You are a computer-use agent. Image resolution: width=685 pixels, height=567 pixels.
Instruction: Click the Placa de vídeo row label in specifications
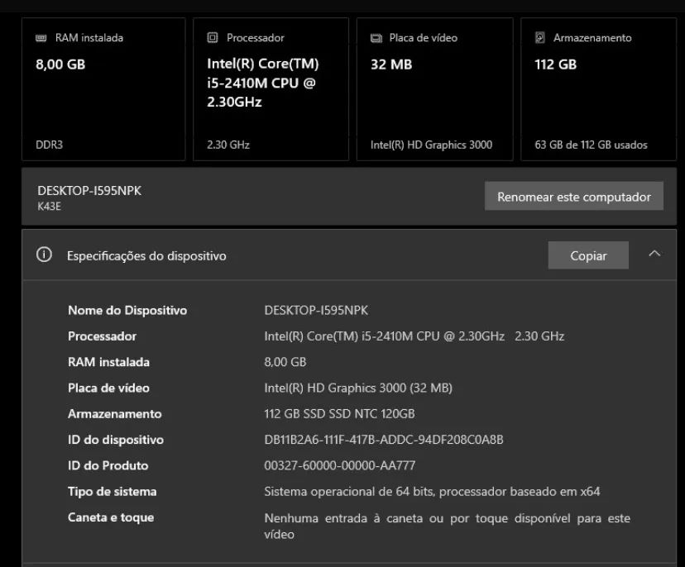pos(108,388)
